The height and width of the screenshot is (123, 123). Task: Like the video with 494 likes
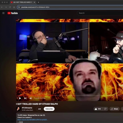click(98, 109)
